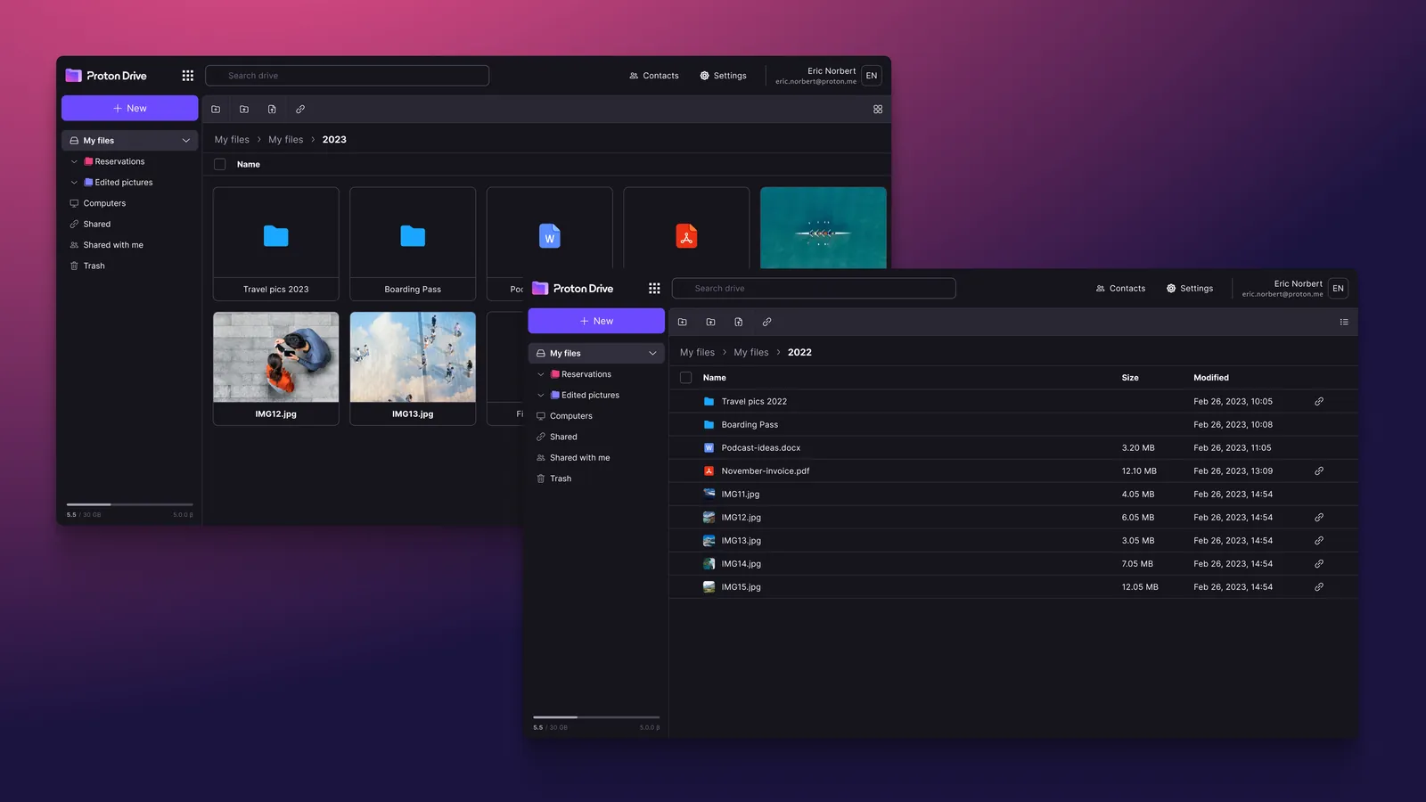Click the New button in the 2022 window

pos(596,321)
